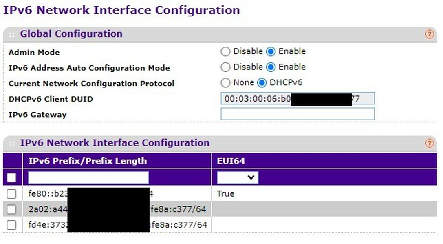Select DHCPv6 as network configuration protocol
The width and height of the screenshot is (443, 244).
262,82
